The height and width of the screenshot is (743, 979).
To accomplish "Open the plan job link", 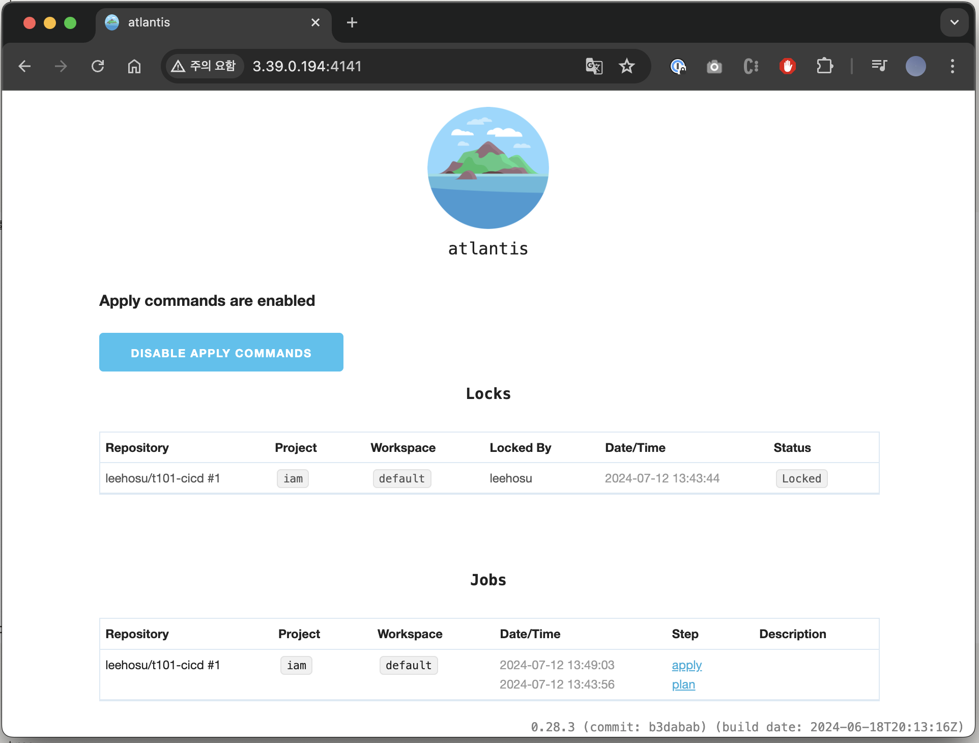I will pyautogui.click(x=683, y=684).
